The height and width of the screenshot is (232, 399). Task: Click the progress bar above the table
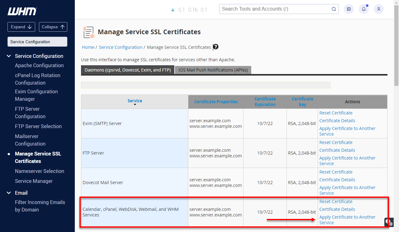206,85
